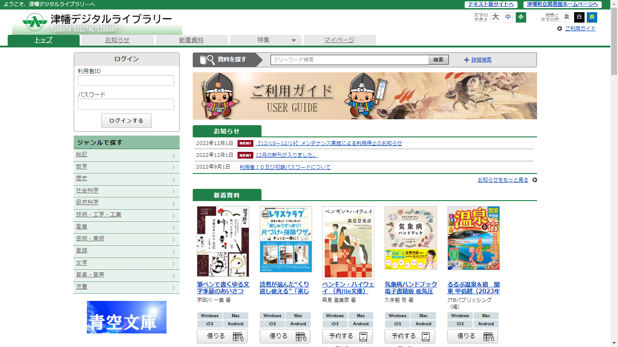Click 予約する button under ペンギン・ハイウェイ book
This screenshot has height=347, width=618.
(x=347, y=336)
